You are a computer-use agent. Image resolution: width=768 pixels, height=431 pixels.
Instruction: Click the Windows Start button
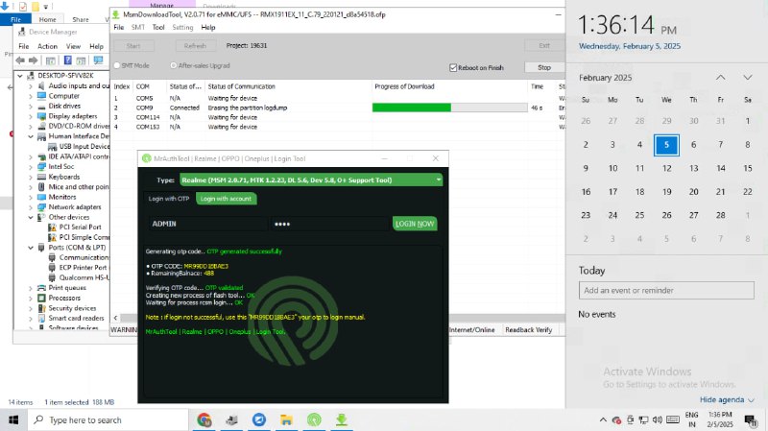click(x=13, y=419)
